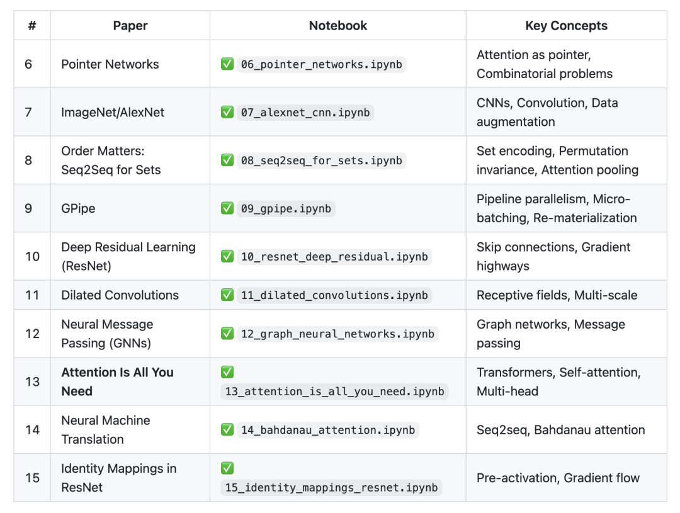Open 13_attention_is_all_you_need.ipynb notebook
Viewport: 680px width, 513px height.
tap(334, 392)
